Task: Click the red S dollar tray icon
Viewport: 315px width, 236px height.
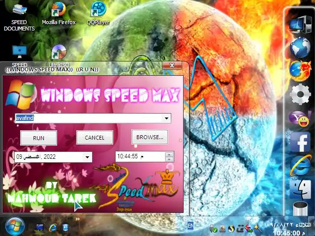Action: (248, 228)
